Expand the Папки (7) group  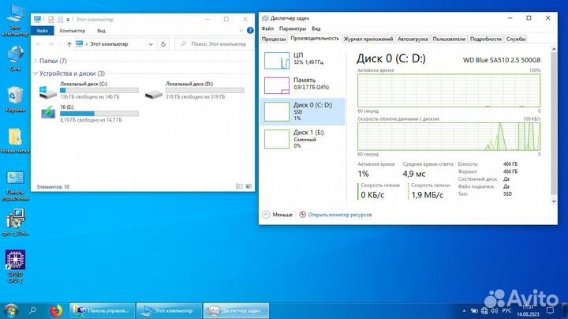pyautogui.click(x=35, y=61)
